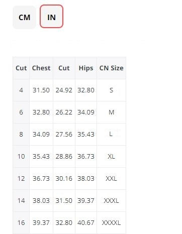Click the XL size cell
Screen dimensions: 182x234
[x=112, y=157]
